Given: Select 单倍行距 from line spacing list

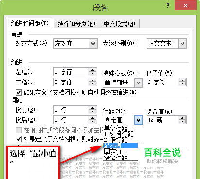Looking at the screenshot, I should (x=123, y=128).
